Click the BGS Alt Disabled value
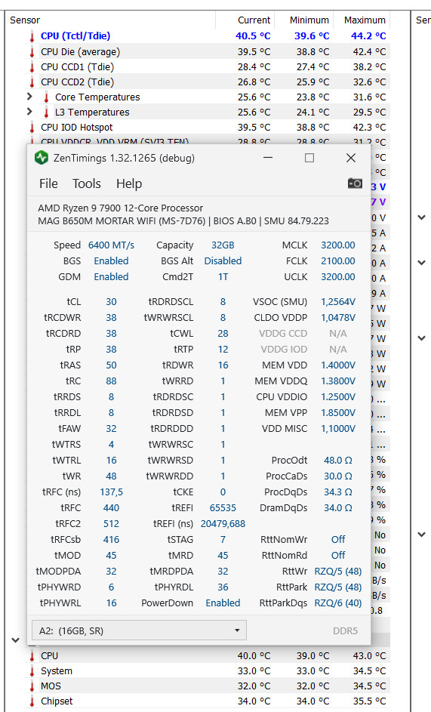This screenshot has height=712, width=431. tap(223, 261)
